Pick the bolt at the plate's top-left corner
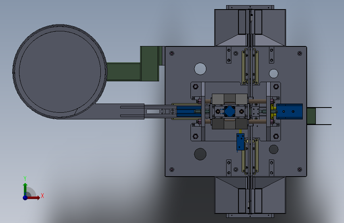 (x=172, y=53)
